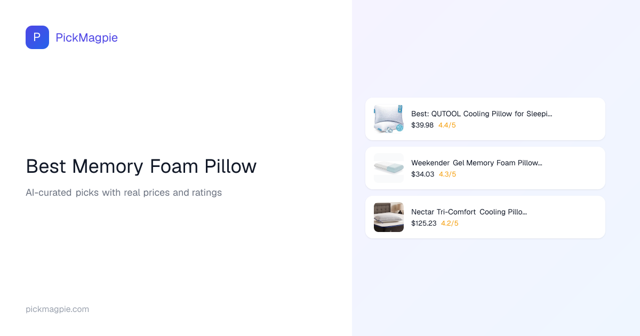Click the blue PickMagpie 'P' logo icon
The width and height of the screenshot is (640, 336).
(x=37, y=37)
